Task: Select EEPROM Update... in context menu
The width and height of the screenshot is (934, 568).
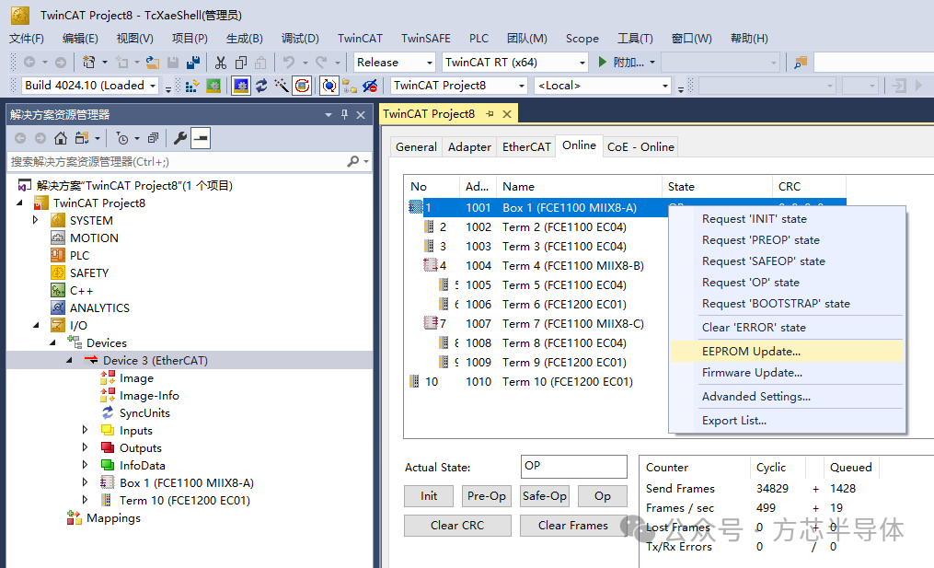Action: coord(786,351)
